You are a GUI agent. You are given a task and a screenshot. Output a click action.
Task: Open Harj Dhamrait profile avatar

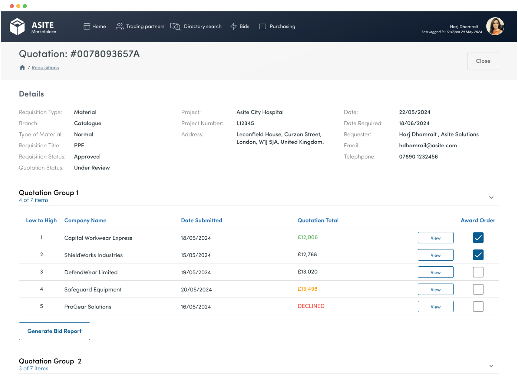(495, 26)
